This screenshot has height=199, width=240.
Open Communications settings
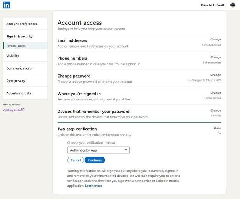(19, 68)
